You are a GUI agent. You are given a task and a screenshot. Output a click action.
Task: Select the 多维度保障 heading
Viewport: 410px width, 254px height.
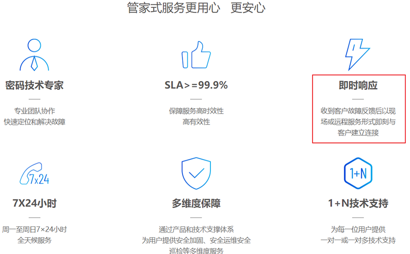pyautogui.click(x=196, y=203)
